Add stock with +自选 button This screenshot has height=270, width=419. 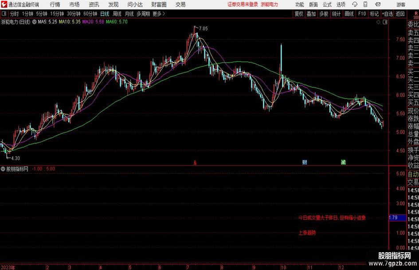(x=387, y=14)
